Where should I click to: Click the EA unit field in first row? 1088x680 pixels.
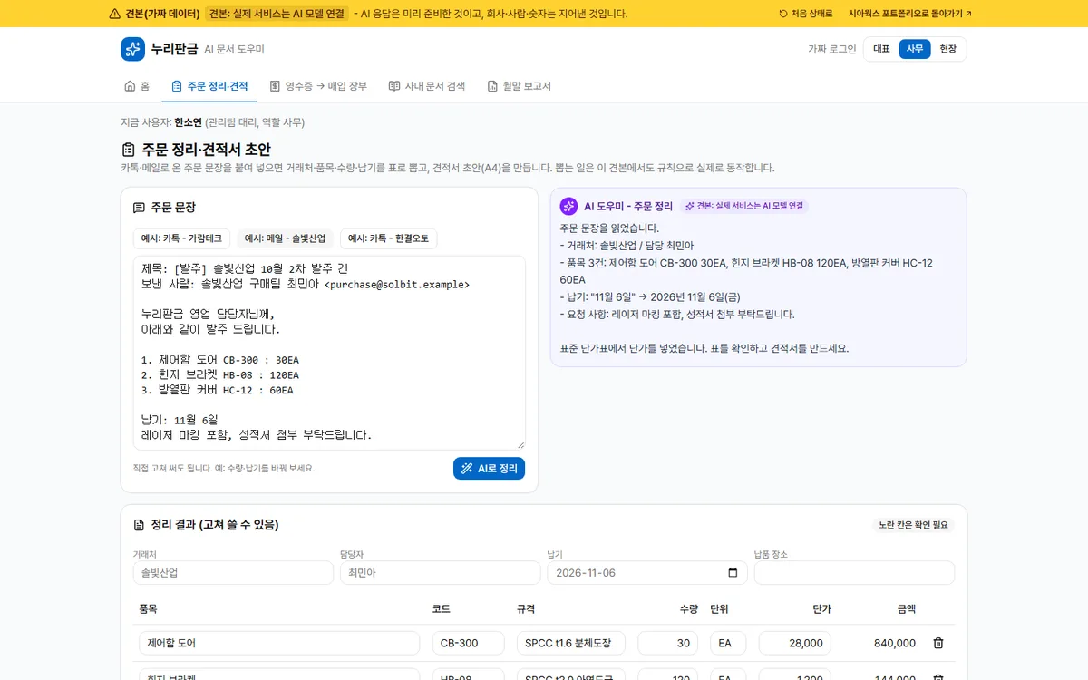click(728, 643)
